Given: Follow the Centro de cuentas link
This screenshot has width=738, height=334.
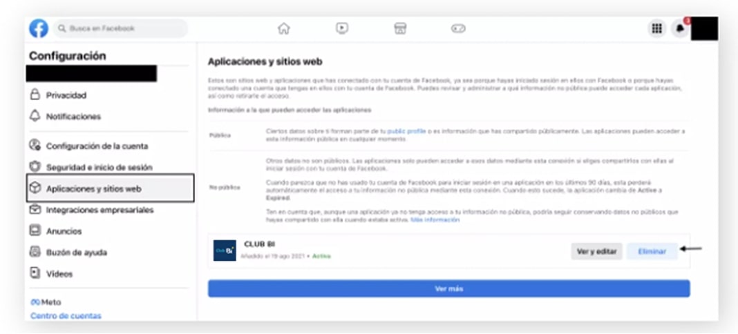Looking at the screenshot, I should coord(66,316).
